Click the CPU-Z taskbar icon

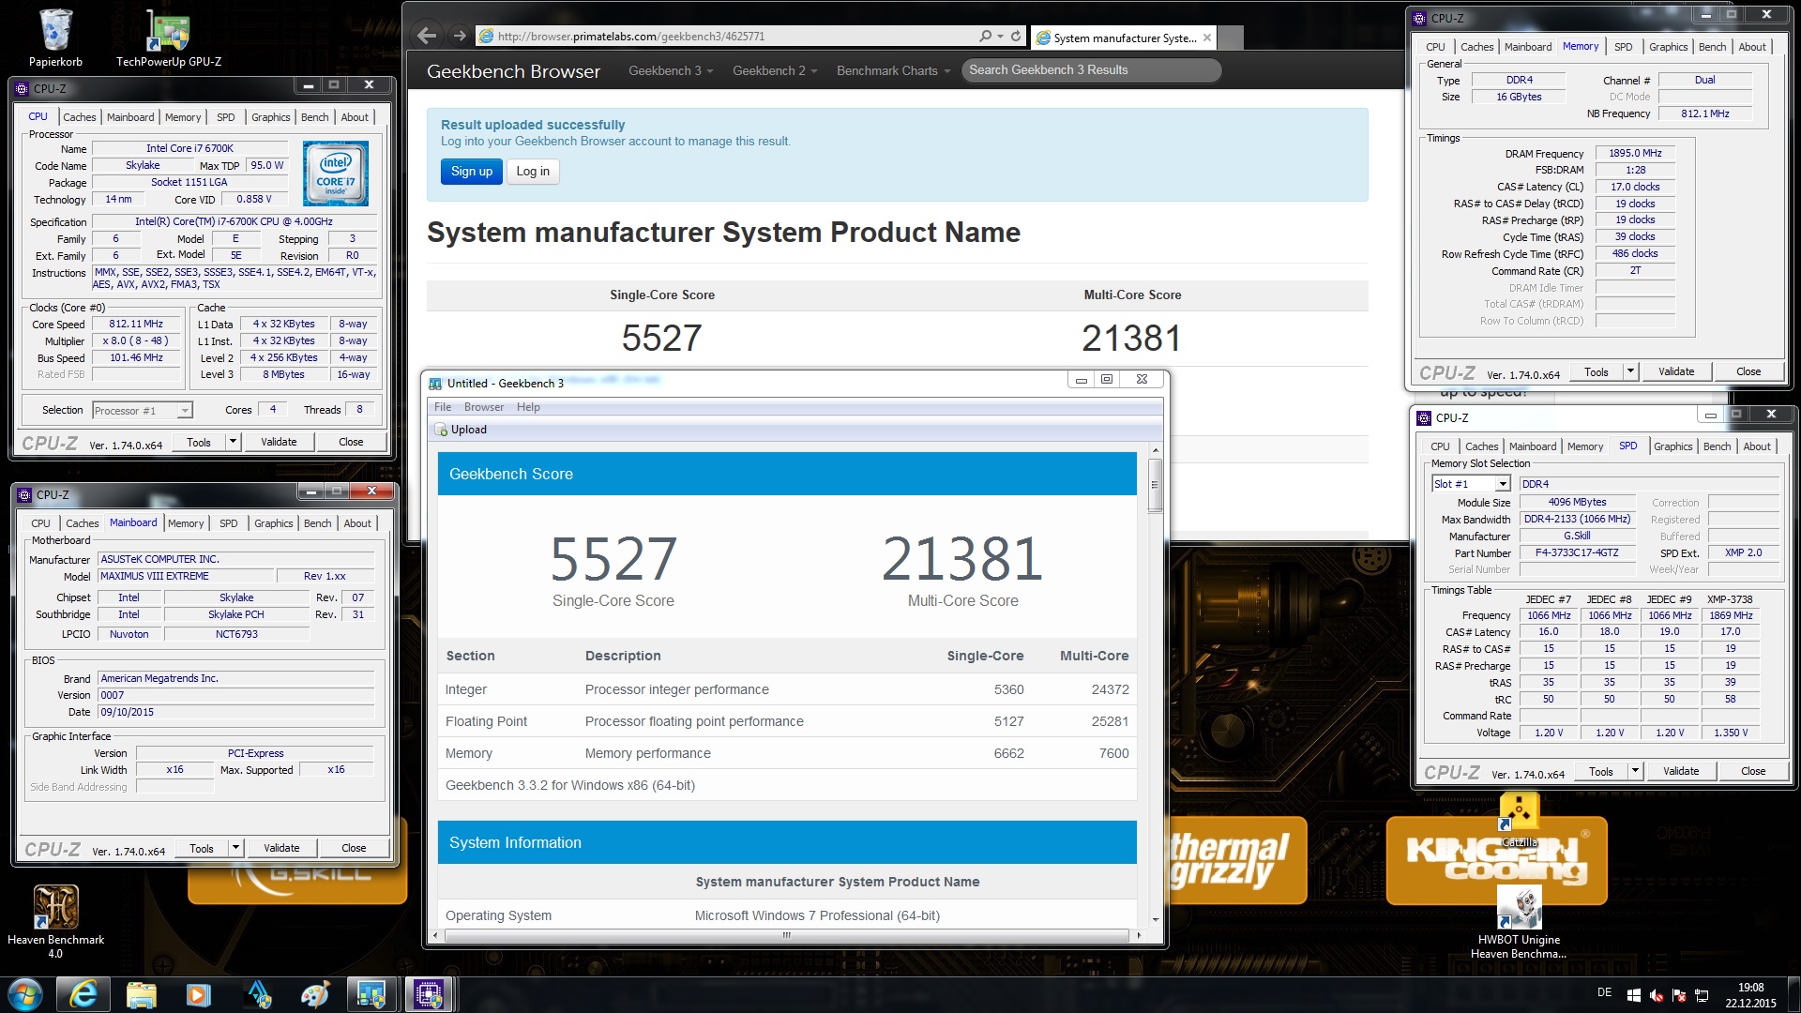tap(430, 994)
